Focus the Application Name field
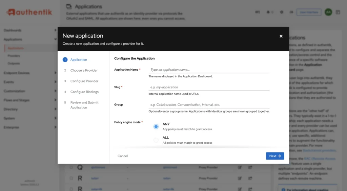Image resolution: width=347 pixels, height=191 pixels. (x=209, y=70)
